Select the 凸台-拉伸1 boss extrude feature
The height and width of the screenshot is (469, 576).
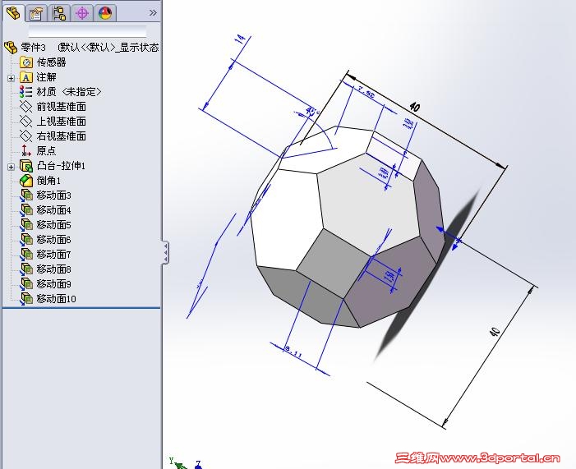point(61,166)
